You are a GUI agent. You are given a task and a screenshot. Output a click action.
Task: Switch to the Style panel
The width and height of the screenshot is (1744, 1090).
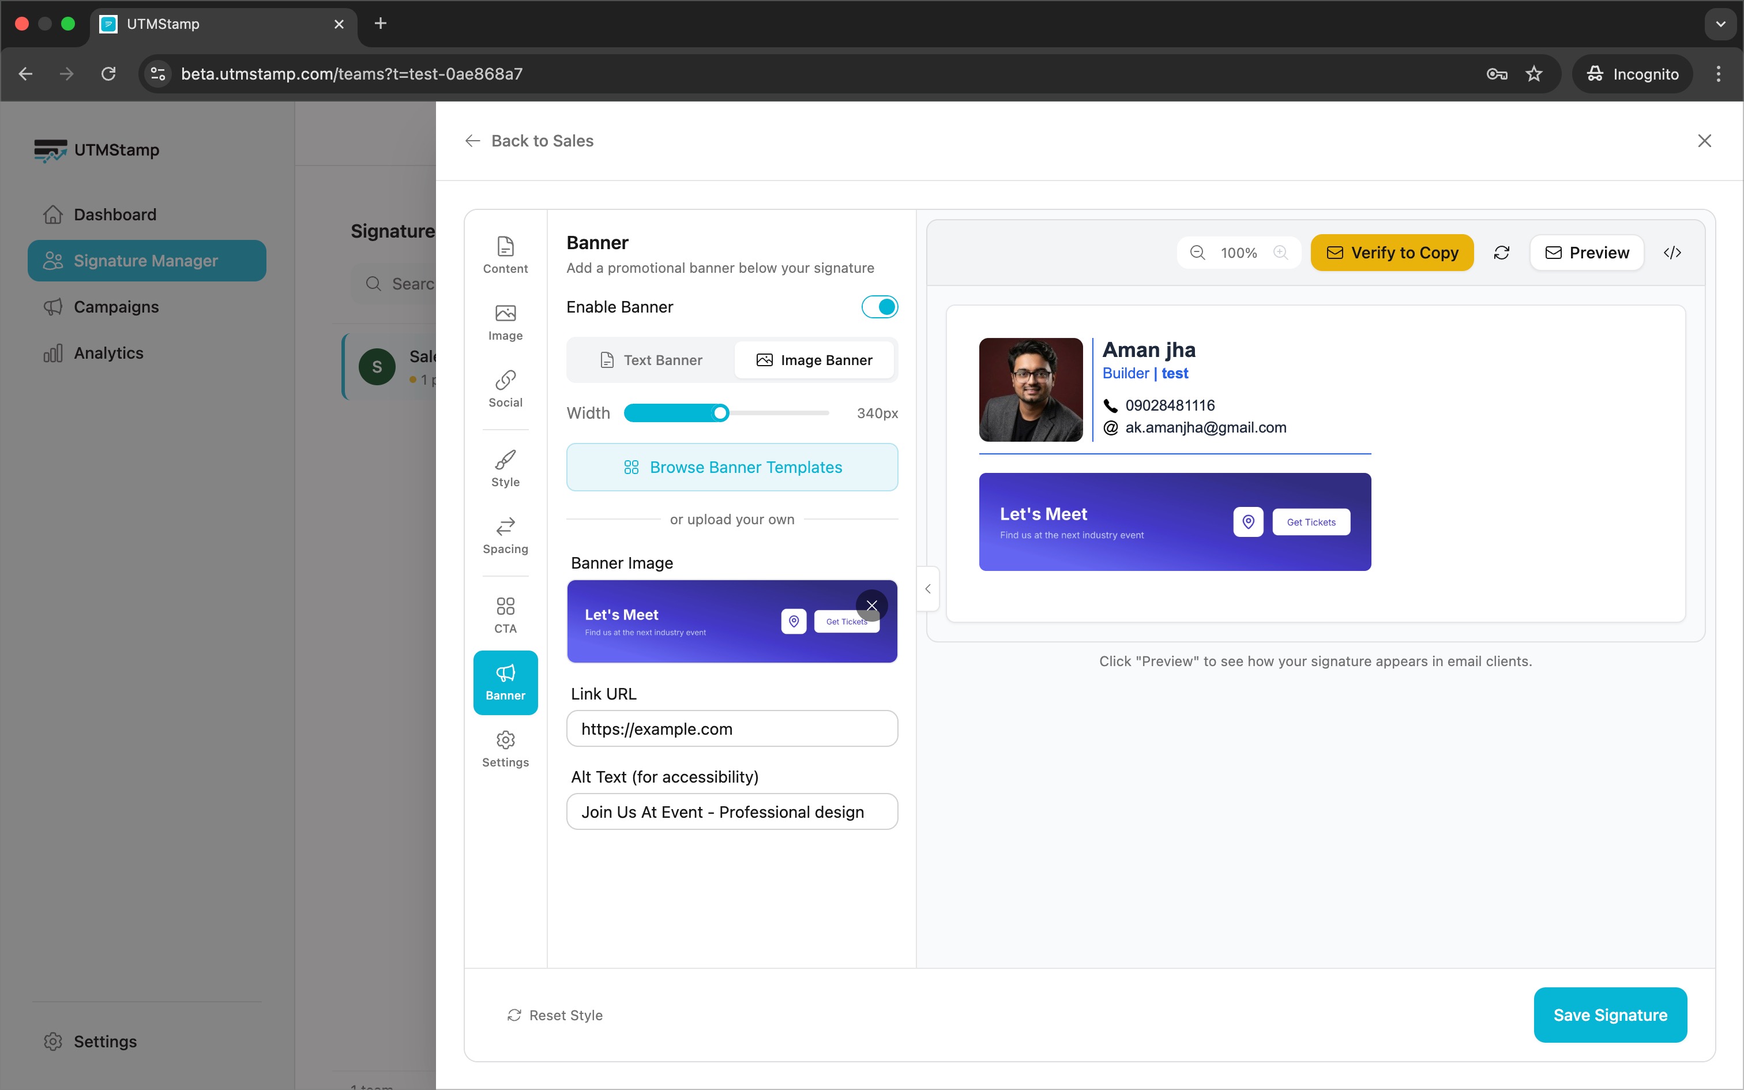(x=505, y=467)
